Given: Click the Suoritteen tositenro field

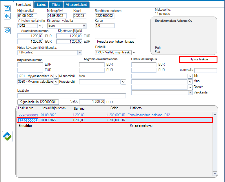Looking at the screenshot, I should pyautogui.click(x=104, y=16).
